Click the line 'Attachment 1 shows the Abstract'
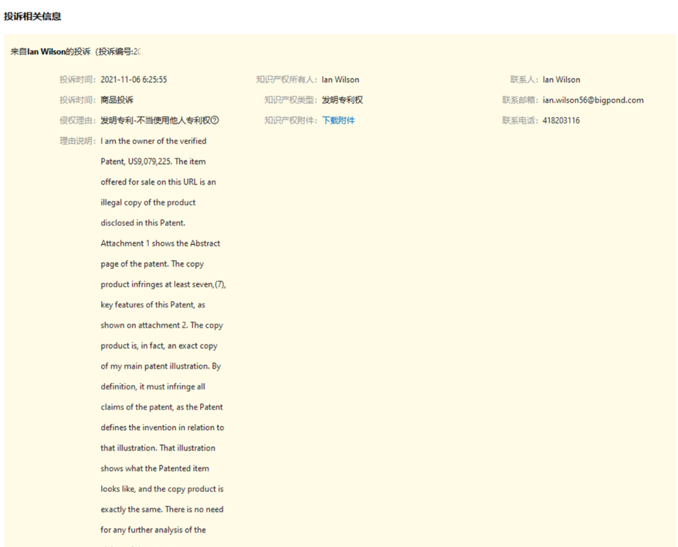 pos(161,243)
